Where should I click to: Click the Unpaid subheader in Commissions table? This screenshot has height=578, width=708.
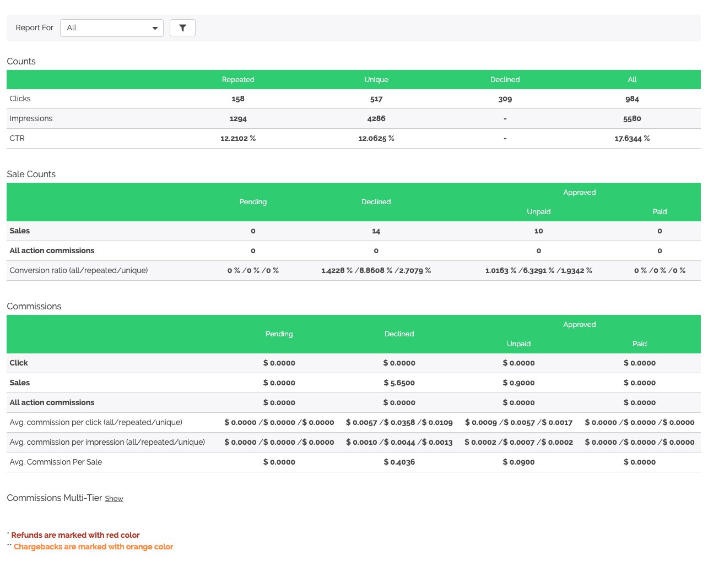[x=519, y=344]
